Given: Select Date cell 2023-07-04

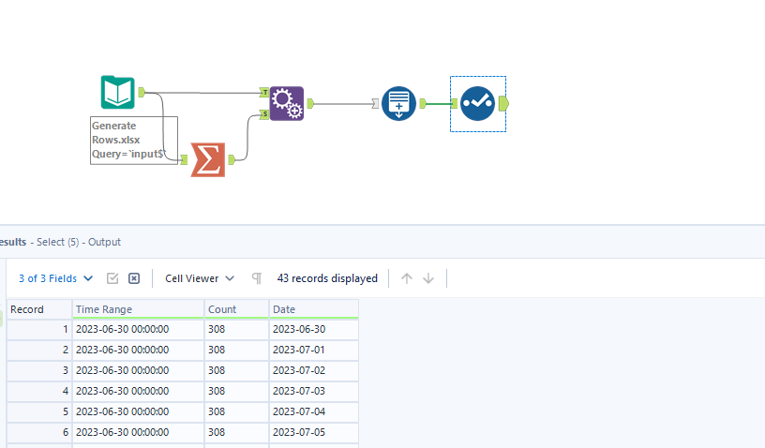Looking at the screenshot, I should [314, 412].
